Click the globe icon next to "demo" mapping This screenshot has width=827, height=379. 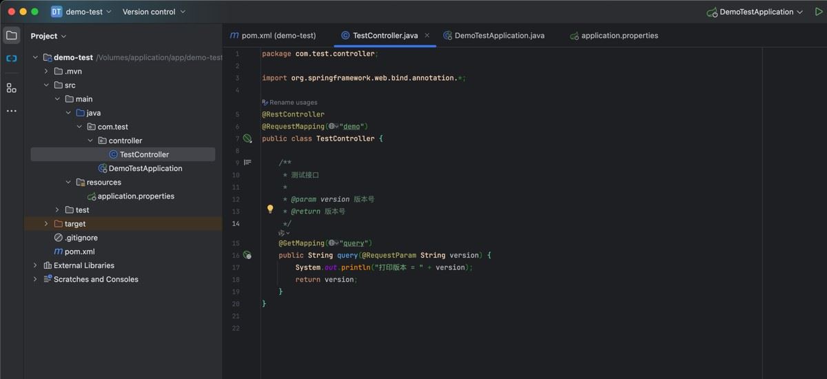point(332,127)
